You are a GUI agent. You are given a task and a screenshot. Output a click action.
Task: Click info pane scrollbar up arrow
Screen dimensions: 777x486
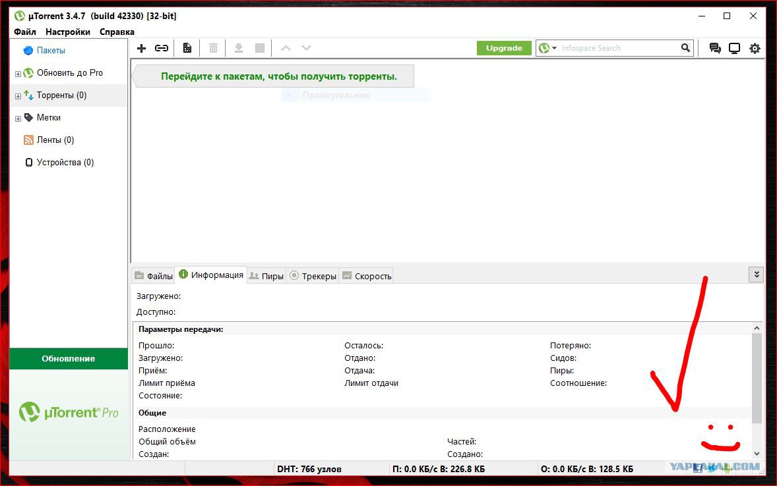pyautogui.click(x=757, y=328)
